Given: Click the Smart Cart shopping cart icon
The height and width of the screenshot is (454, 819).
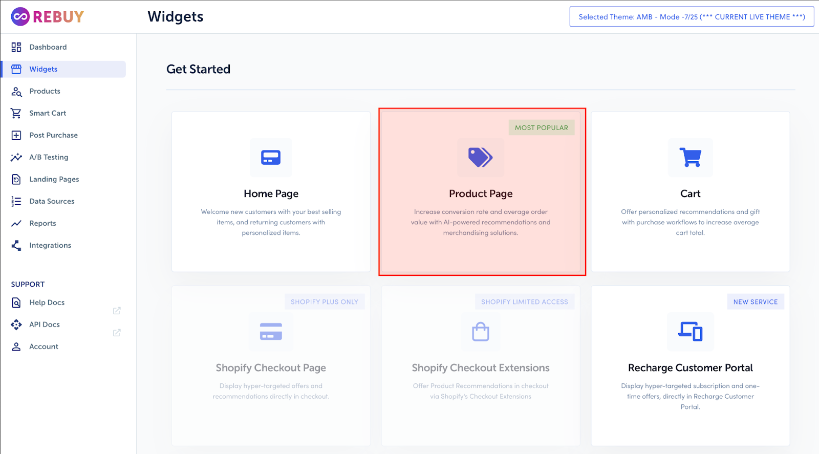Looking at the screenshot, I should tap(16, 113).
